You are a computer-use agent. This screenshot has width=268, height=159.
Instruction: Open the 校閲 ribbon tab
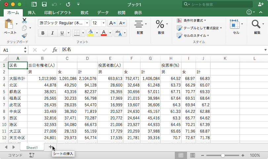[122, 13]
